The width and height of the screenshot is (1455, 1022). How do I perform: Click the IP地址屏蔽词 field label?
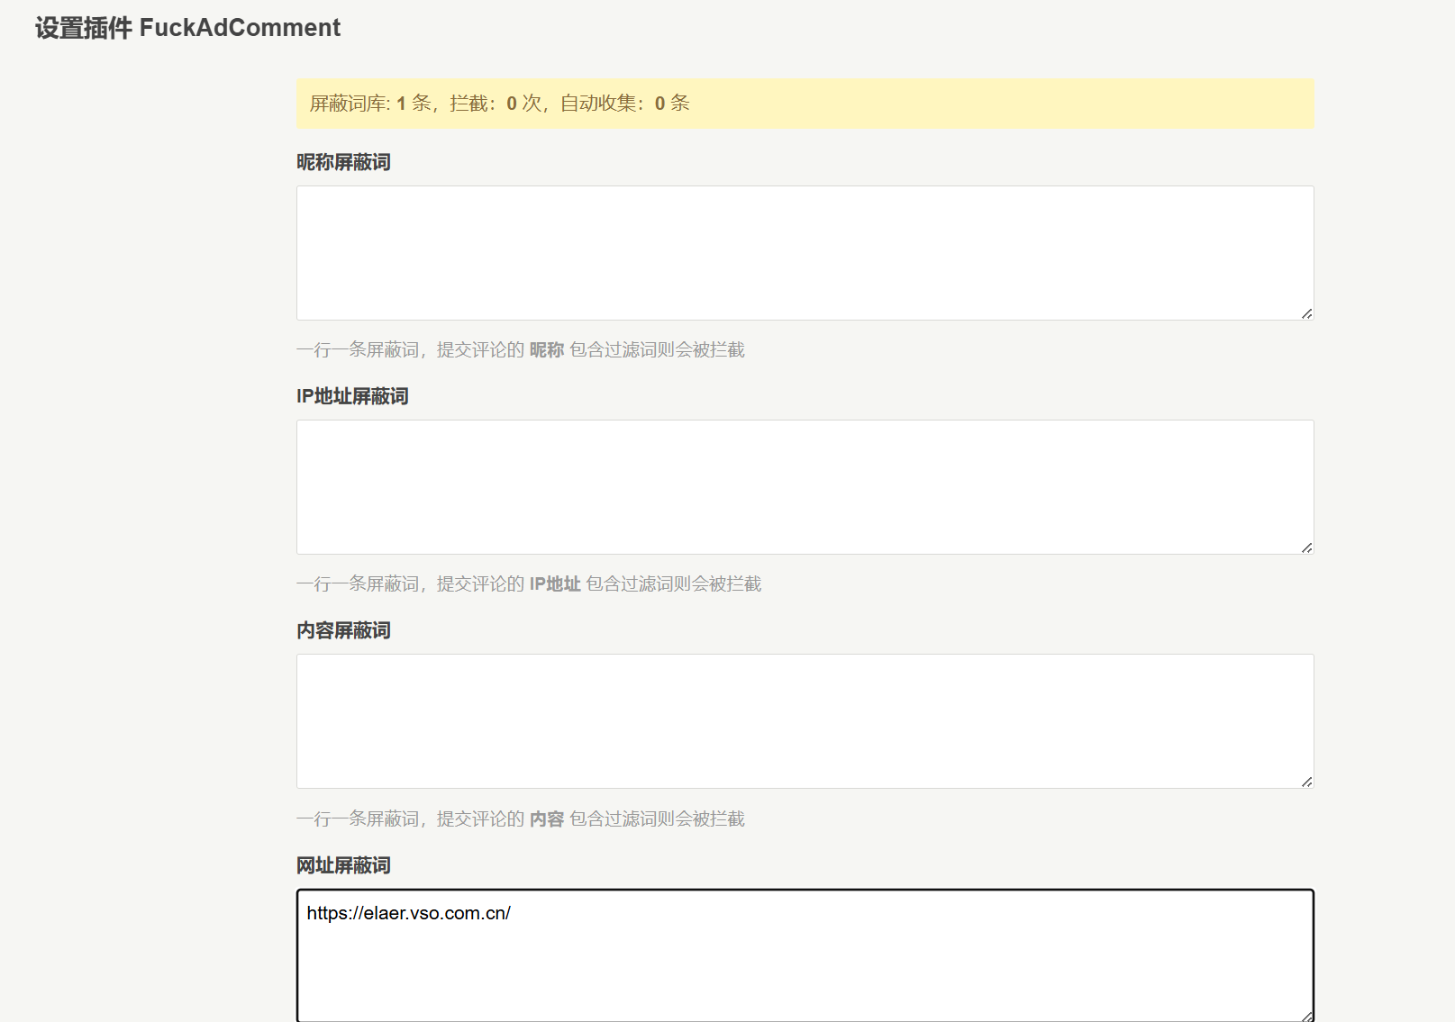352,396
